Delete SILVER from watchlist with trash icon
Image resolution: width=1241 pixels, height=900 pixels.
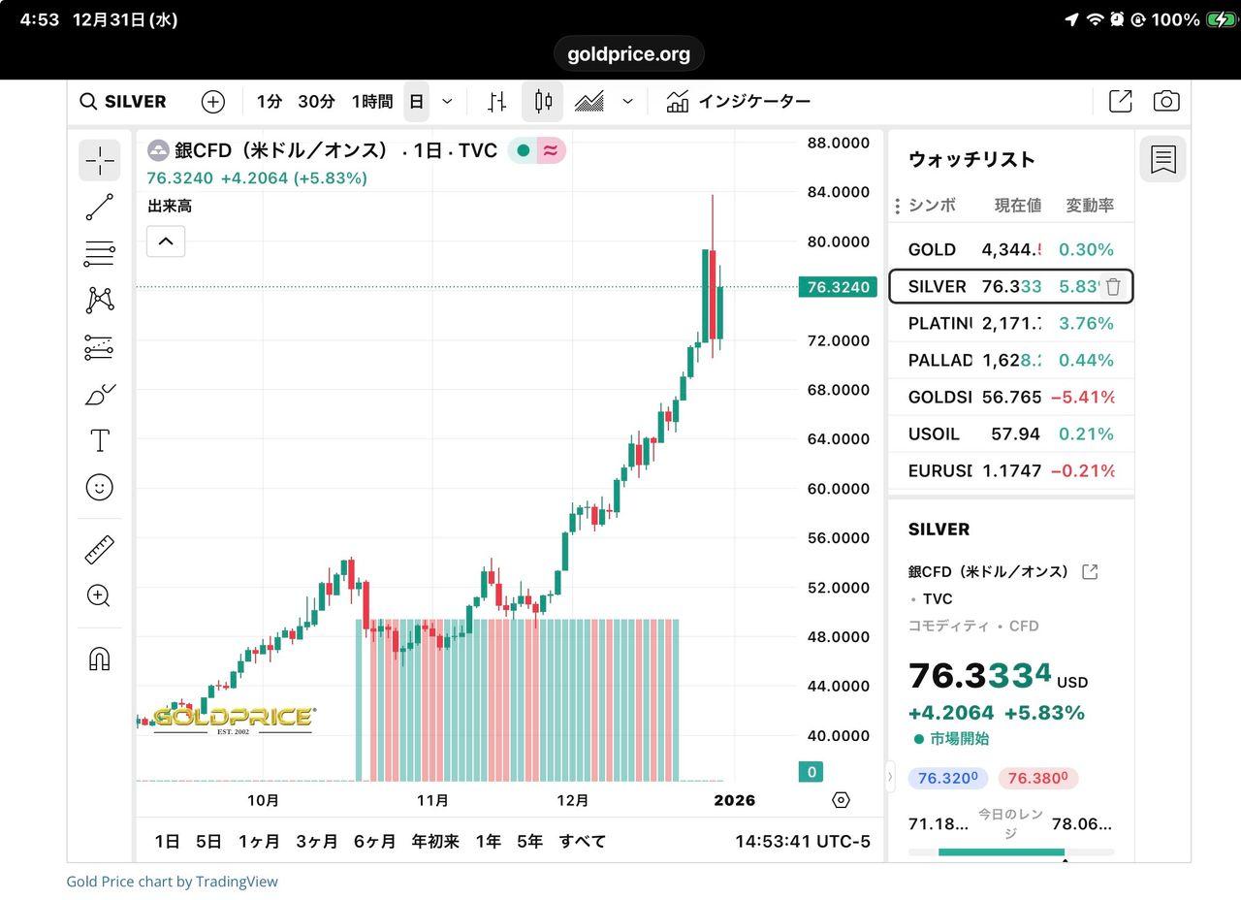coord(1113,286)
